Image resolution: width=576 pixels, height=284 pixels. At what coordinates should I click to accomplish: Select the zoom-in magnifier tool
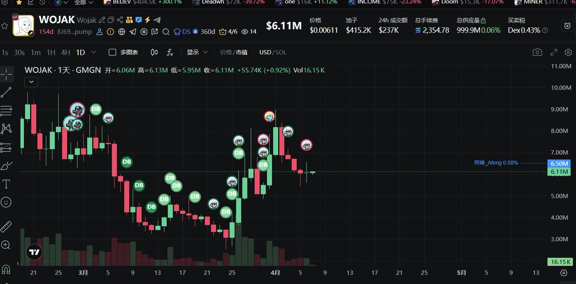point(6,245)
